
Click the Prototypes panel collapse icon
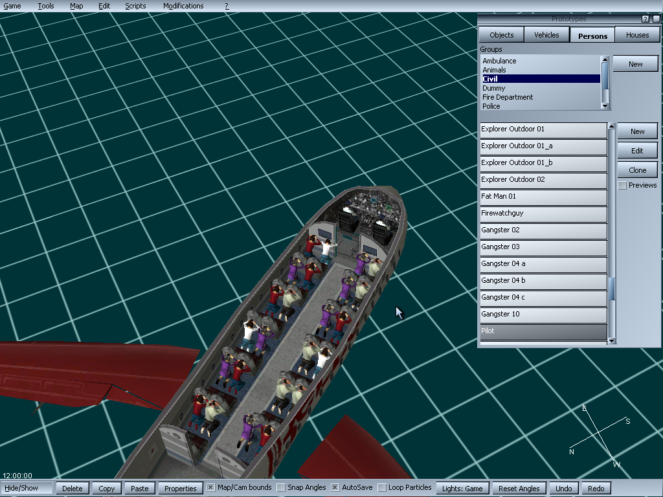coord(657,19)
